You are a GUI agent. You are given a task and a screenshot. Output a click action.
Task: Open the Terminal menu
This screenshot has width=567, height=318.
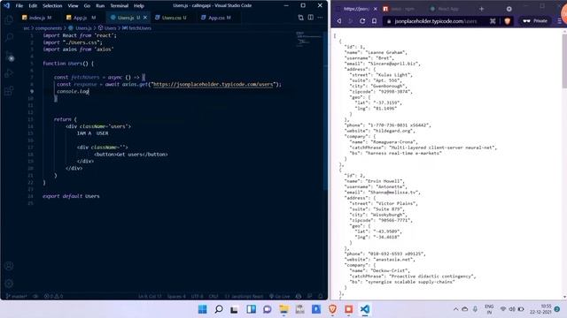click(120, 6)
